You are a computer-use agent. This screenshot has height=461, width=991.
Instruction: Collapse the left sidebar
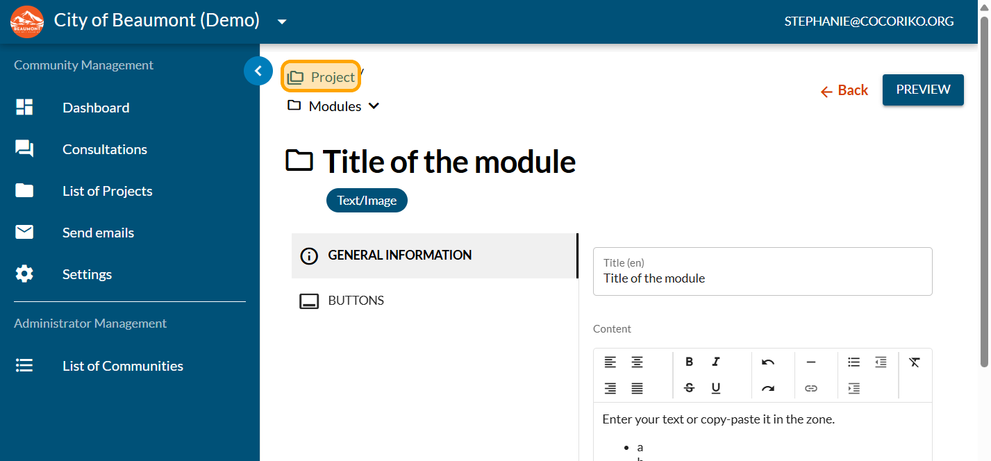tap(258, 70)
